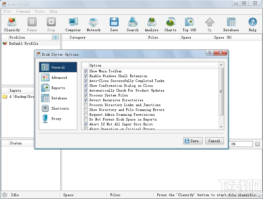Open the Tools menu
Screen dimensions: 263x199
(39, 11)
